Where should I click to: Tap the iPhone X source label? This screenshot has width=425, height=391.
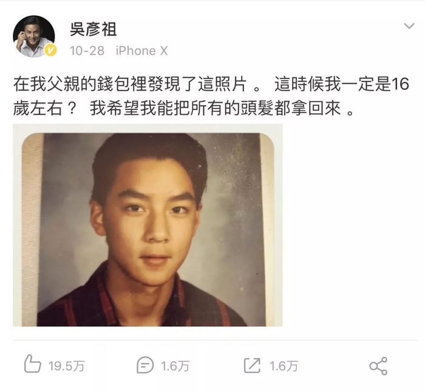tap(141, 51)
